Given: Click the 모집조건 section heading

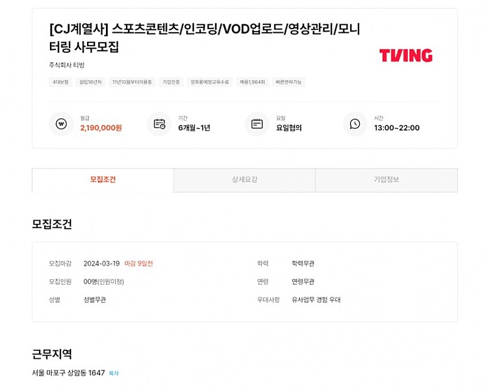Looking at the screenshot, I should (x=52, y=224).
